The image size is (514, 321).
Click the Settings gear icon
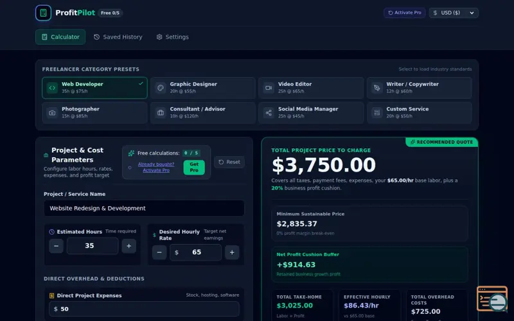click(159, 37)
